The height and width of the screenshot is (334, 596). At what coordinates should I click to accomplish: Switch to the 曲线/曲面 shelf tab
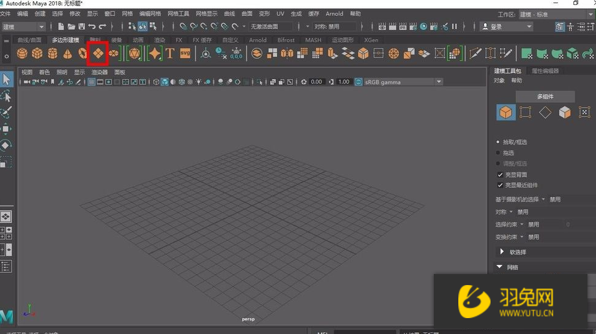click(29, 40)
